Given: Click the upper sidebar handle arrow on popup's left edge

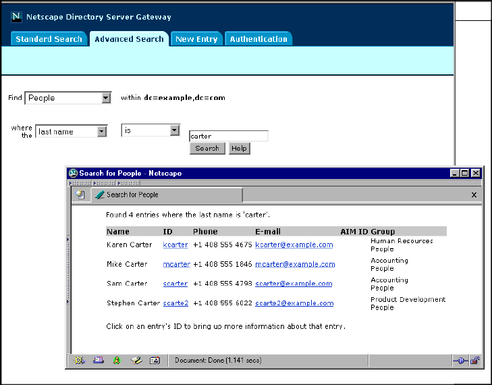Looking at the screenshot, I should coord(67,239).
